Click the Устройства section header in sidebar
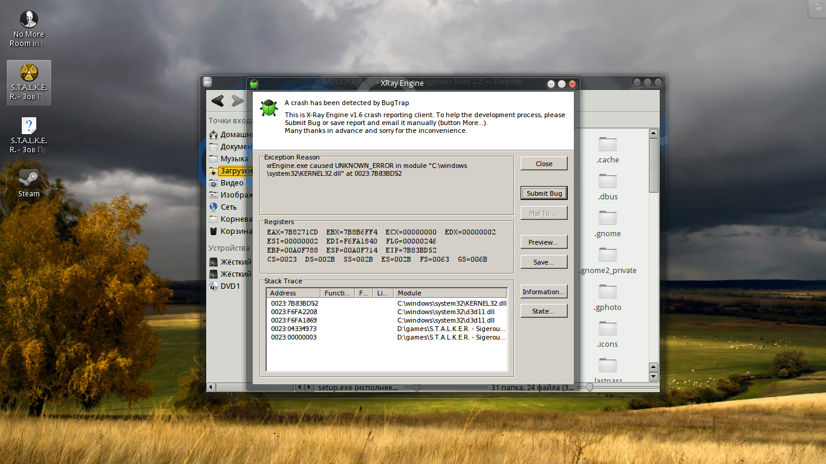Screen dimensions: 826x464 pyautogui.click(x=229, y=248)
